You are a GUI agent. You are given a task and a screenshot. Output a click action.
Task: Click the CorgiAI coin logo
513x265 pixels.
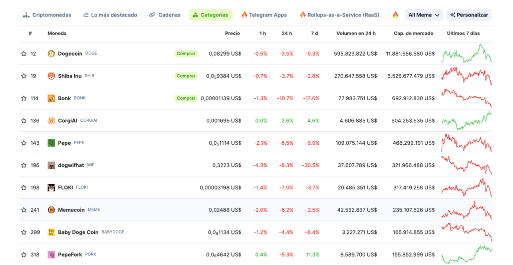tap(51, 121)
